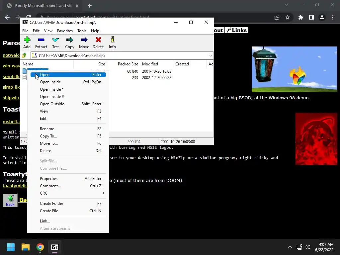Image resolution: width=340 pixels, height=255 pixels.
Task: Open the Chrome profile avatar
Action: click(x=322, y=17)
